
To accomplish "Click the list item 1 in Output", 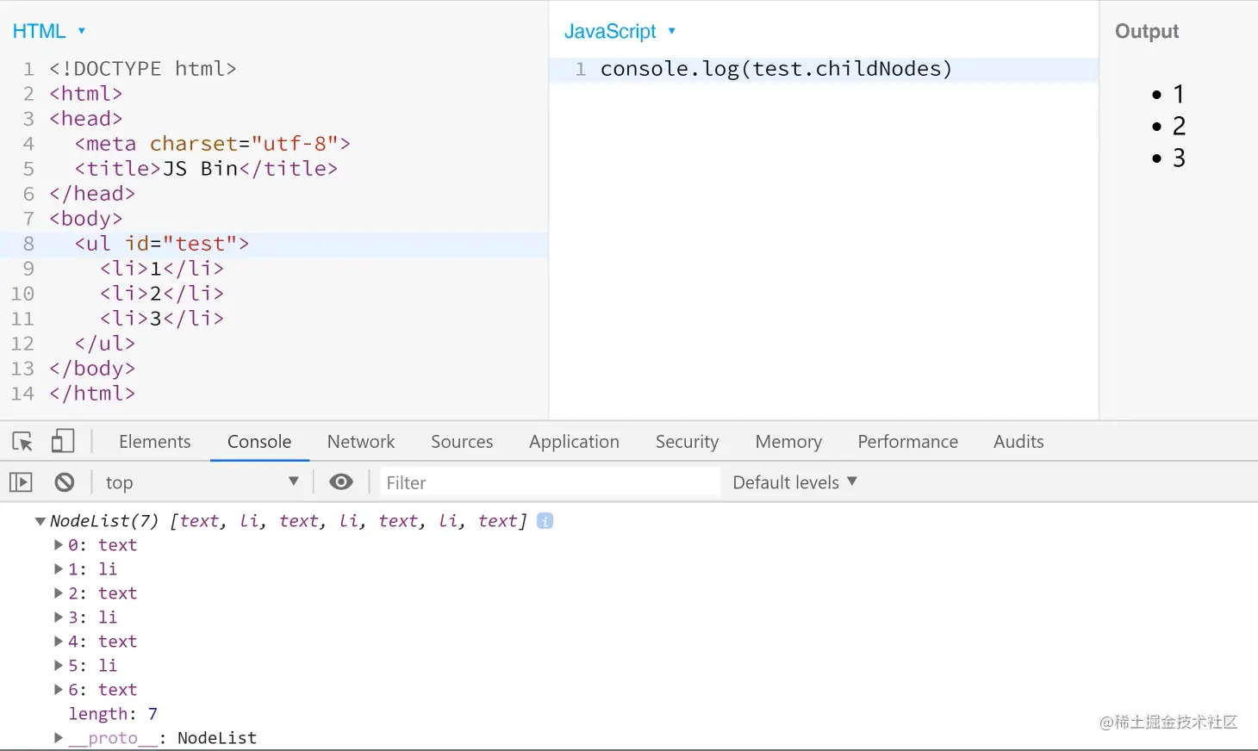I will coord(1179,94).
